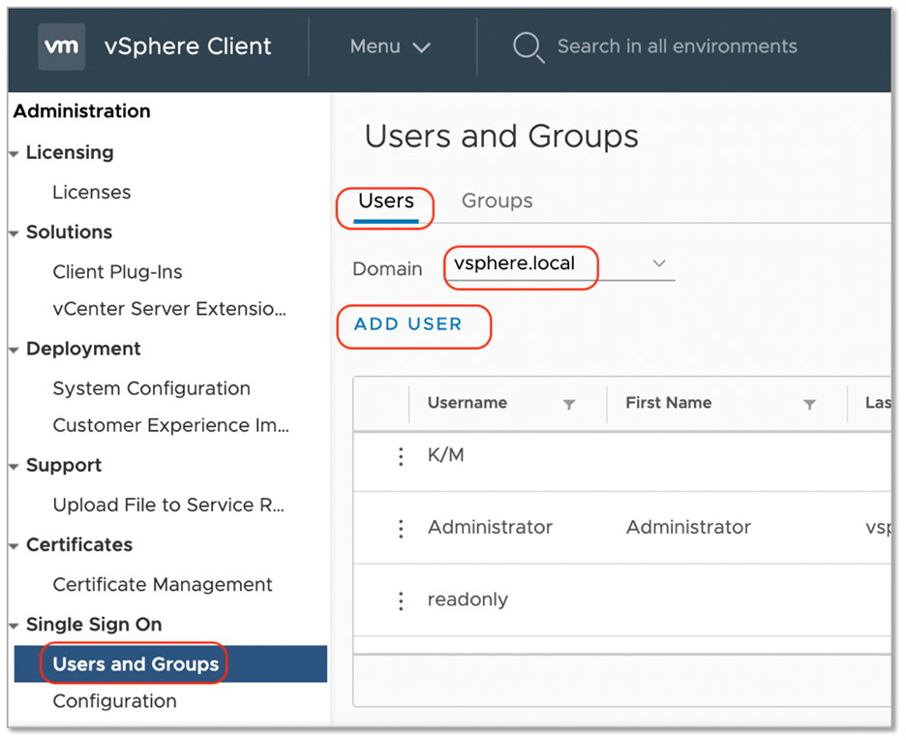This screenshot has width=906, height=740.
Task: Open the actions menu for the readonly user
Action: [x=401, y=601]
